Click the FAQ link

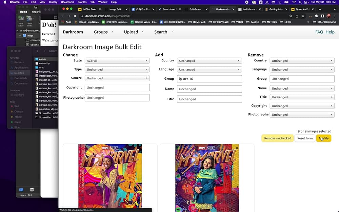tap(319, 32)
